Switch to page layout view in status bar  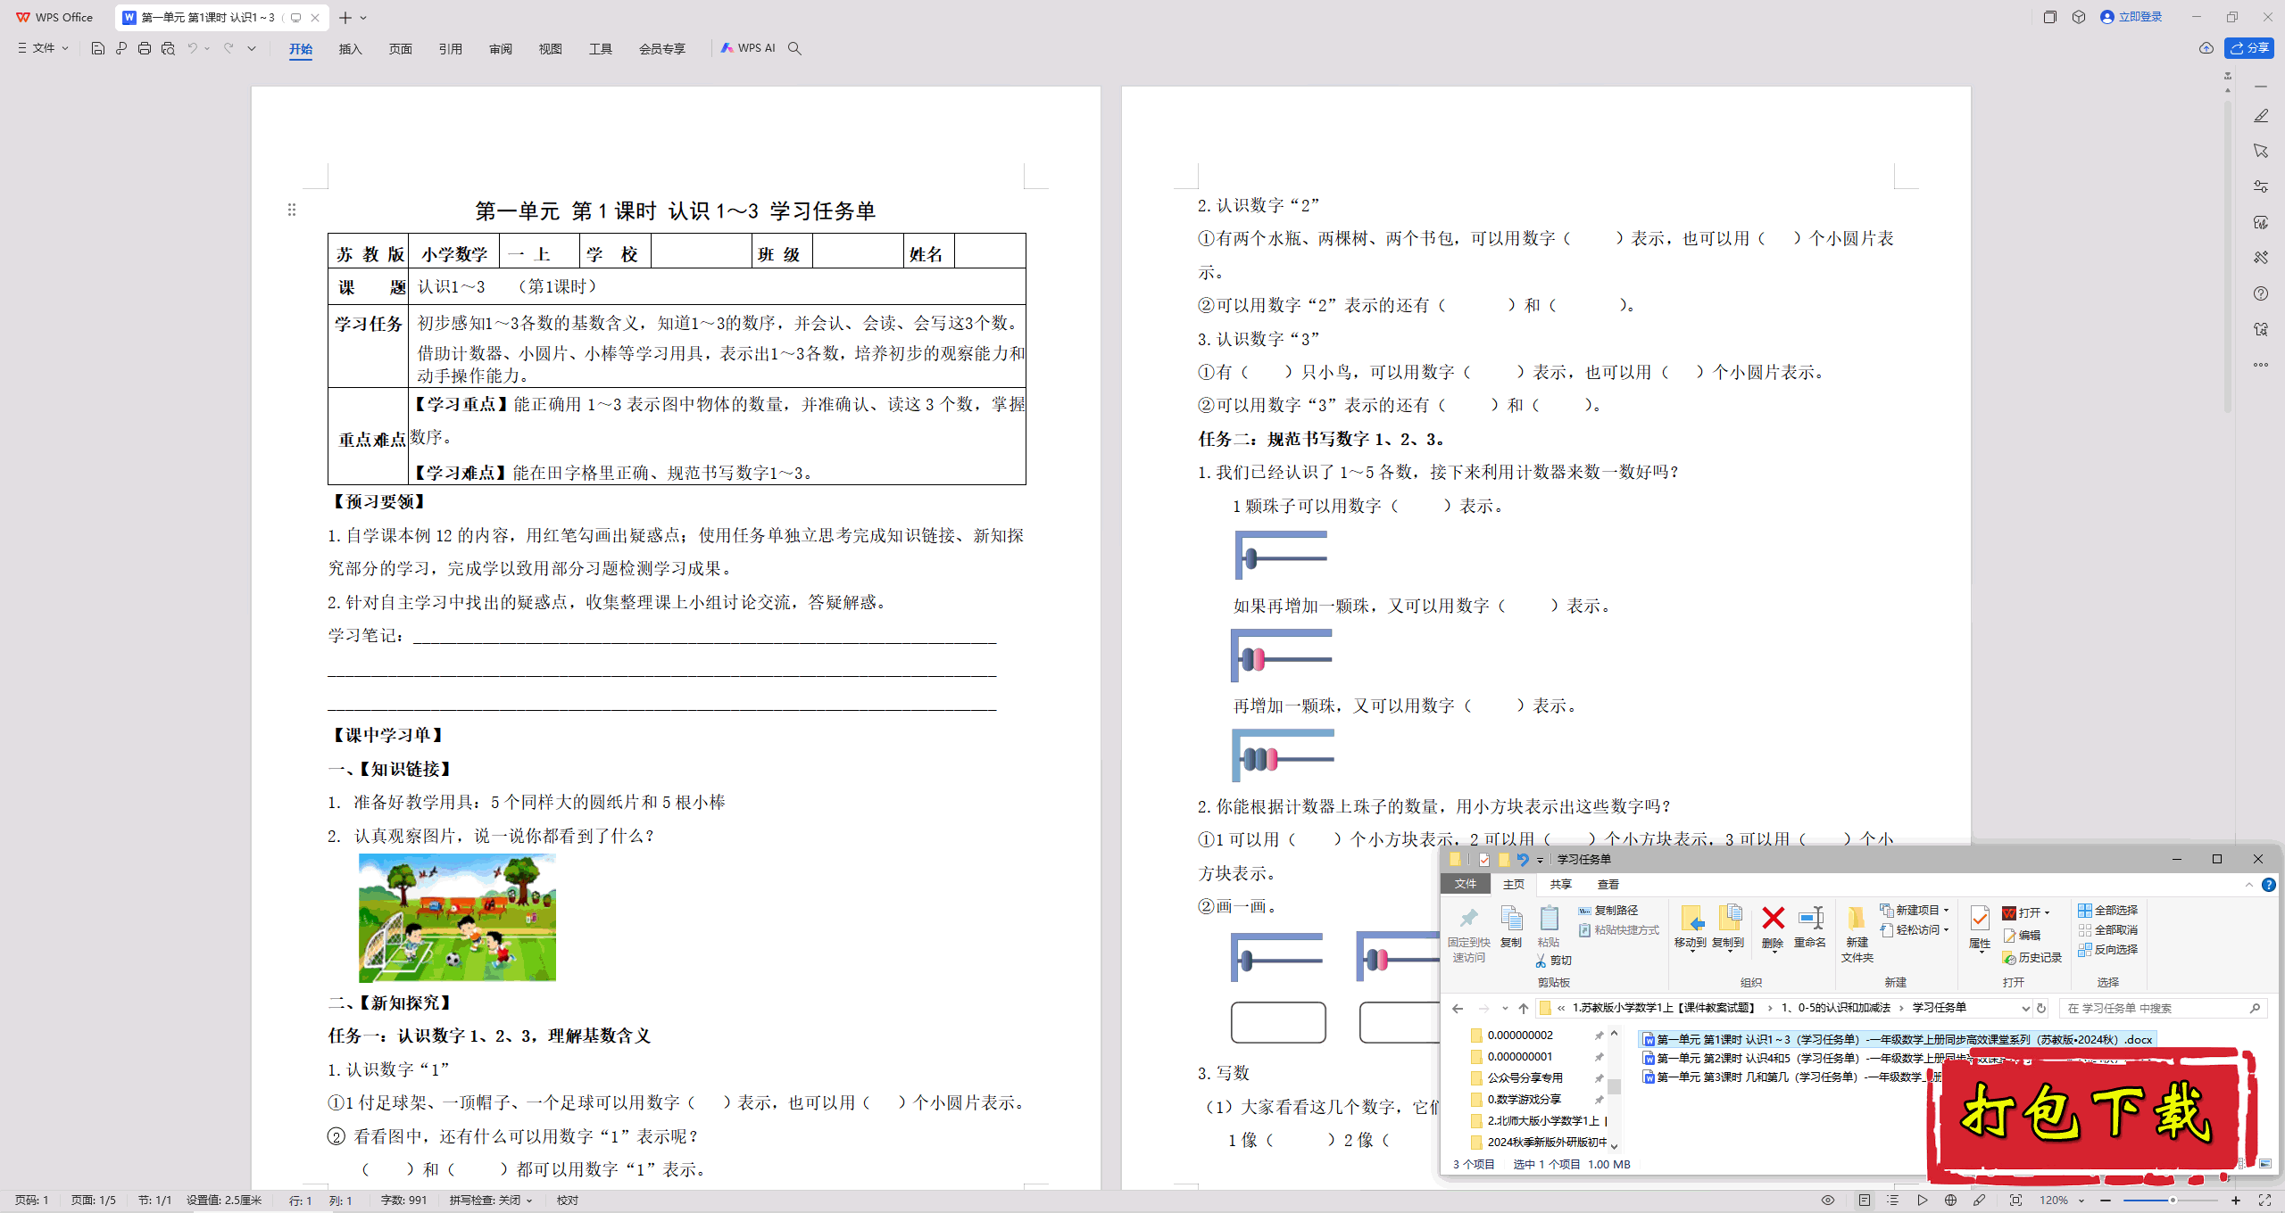click(1865, 1201)
